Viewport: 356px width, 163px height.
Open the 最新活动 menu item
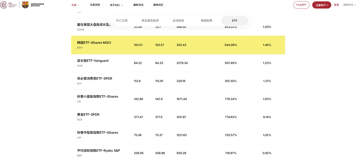pos(138,5)
